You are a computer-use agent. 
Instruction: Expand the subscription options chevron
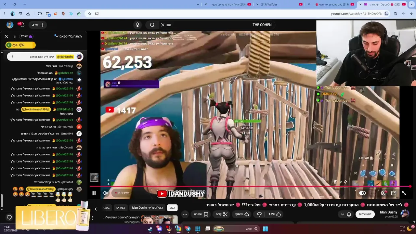pos(342,214)
